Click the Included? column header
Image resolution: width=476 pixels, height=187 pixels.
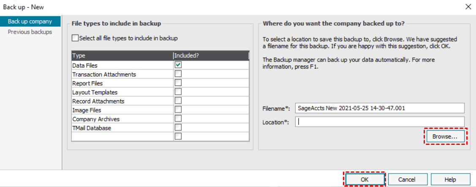coord(211,56)
